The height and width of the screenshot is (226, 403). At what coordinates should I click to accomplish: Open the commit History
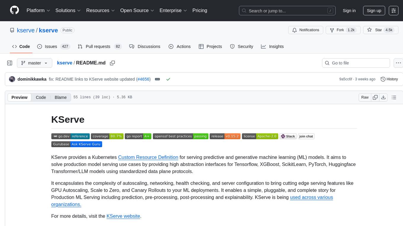coord(389,79)
